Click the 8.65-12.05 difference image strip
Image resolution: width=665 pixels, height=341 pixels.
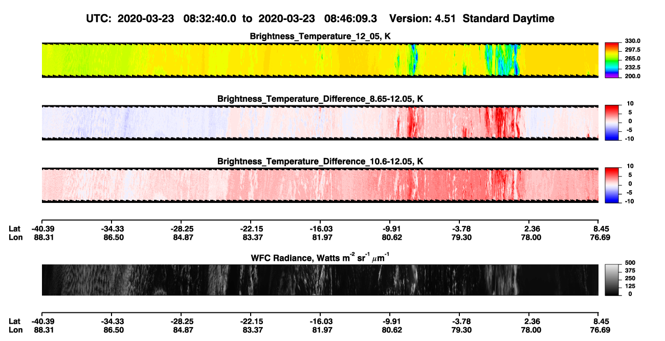[320, 123]
